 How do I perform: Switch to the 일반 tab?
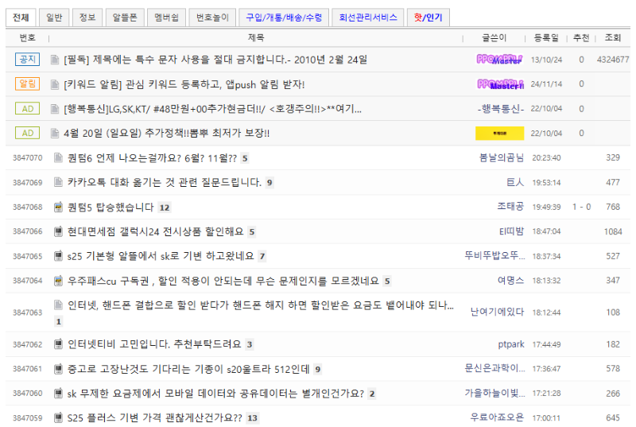(54, 17)
